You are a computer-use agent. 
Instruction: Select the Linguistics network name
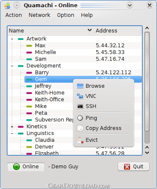40,133
